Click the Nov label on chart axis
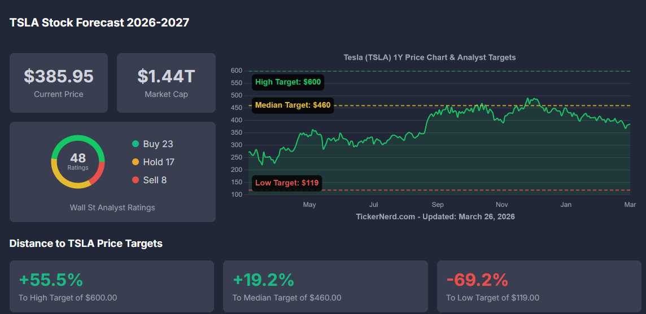The width and height of the screenshot is (646, 314). tap(501, 205)
